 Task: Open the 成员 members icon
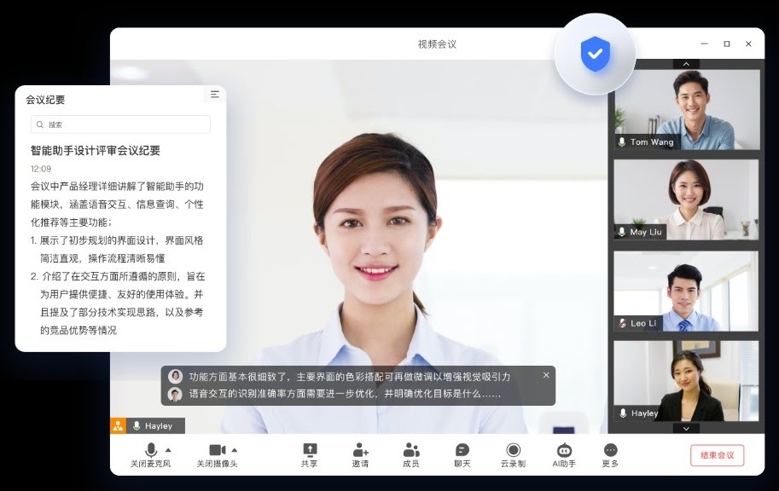point(411,450)
